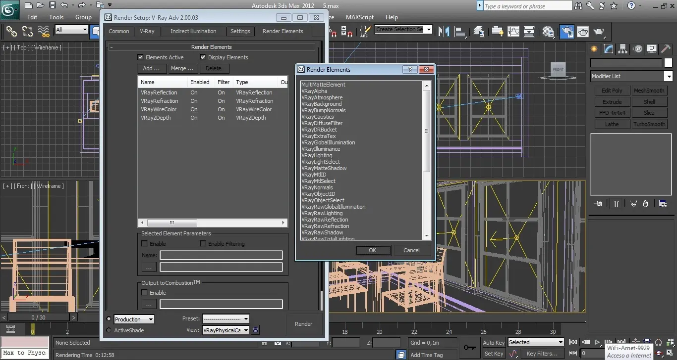
Task: Click the Play Animation button
Action: click(x=597, y=342)
